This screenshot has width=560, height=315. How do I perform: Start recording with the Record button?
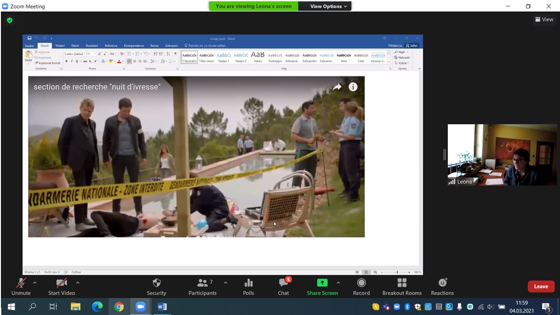361,287
